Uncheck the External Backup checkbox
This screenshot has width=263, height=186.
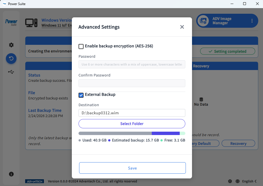tap(81, 95)
